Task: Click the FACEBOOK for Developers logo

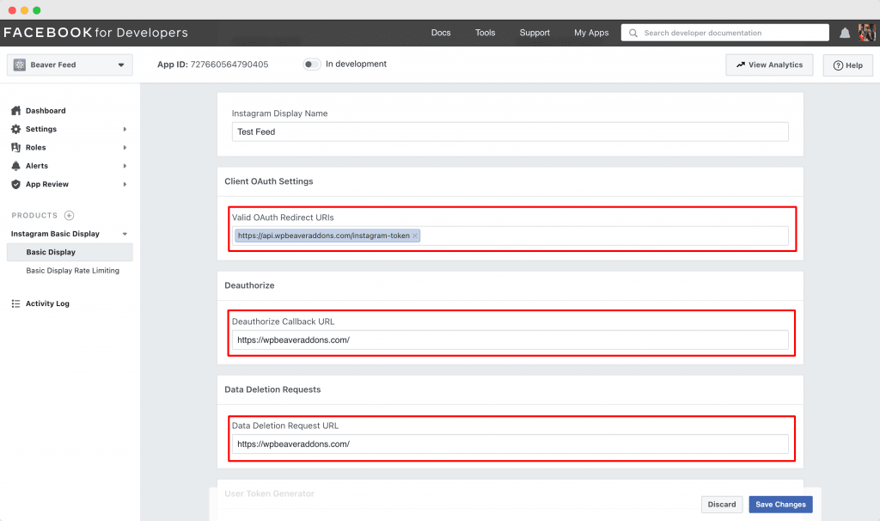Action: [x=95, y=33]
